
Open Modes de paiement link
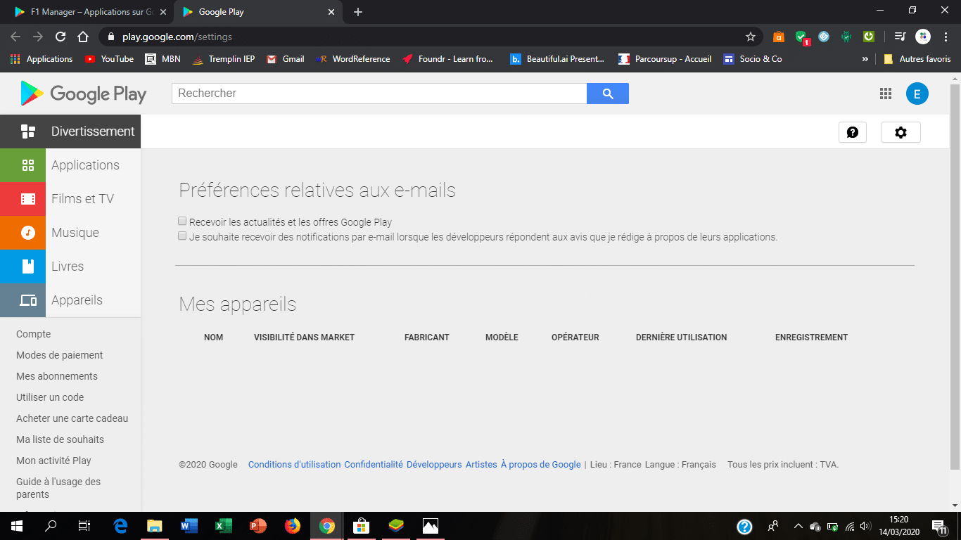[x=60, y=355]
